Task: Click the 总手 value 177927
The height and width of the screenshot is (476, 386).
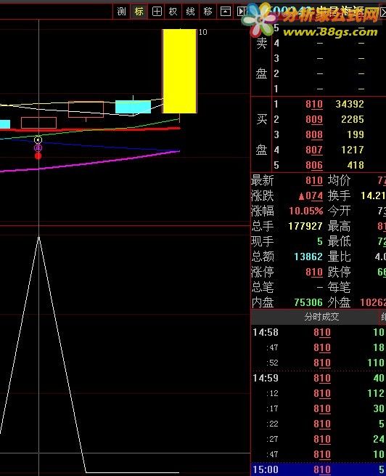Action: point(305,226)
